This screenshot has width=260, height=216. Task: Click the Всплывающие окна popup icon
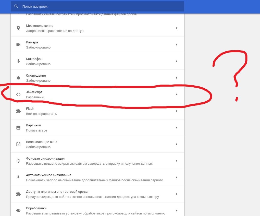click(x=18, y=144)
